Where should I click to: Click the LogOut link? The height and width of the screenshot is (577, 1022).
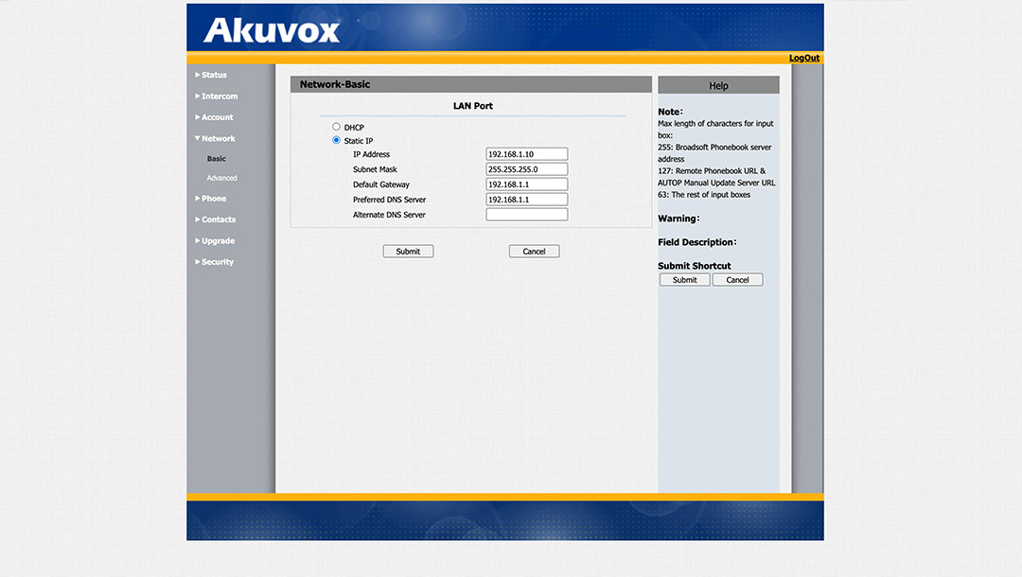point(804,58)
